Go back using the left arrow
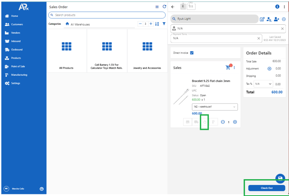 [x=173, y=7]
